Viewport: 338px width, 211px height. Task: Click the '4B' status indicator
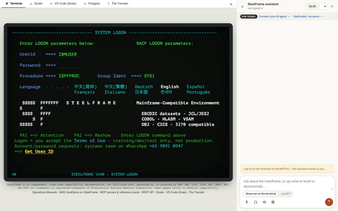coord(14,174)
